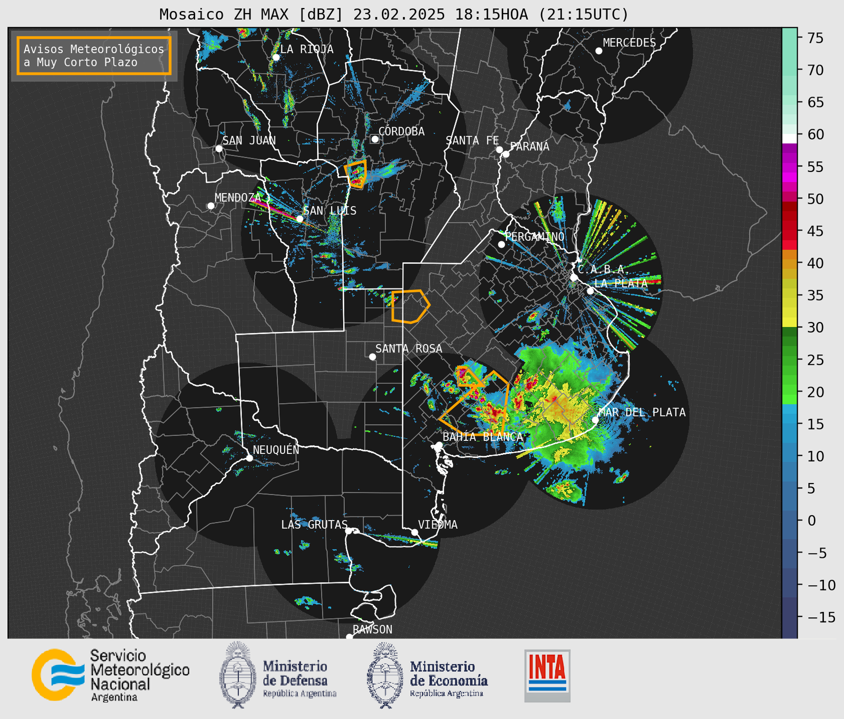The width and height of the screenshot is (844, 719).
Task: Click the BAHÍA BLANCA city label
Action: (483, 437)
